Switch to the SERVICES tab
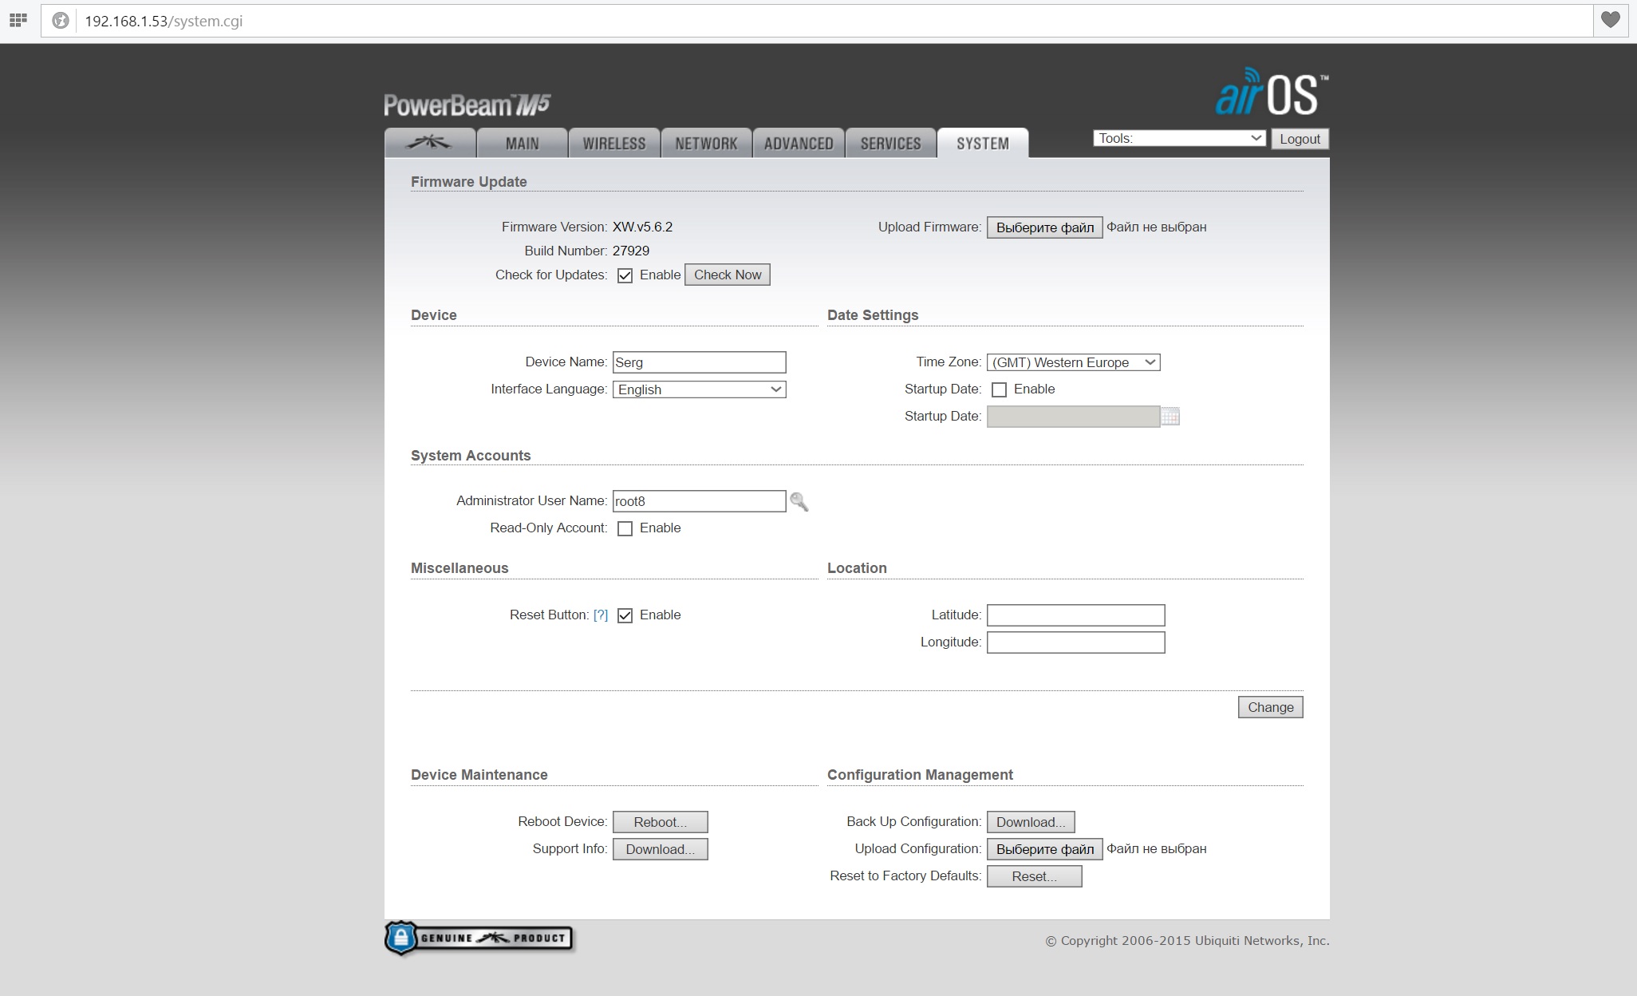The width and height of the screenshot is (1637, 996). [x=890, y=144]
